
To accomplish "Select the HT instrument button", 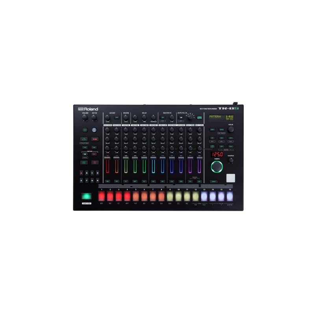I will tap(144, 182).
